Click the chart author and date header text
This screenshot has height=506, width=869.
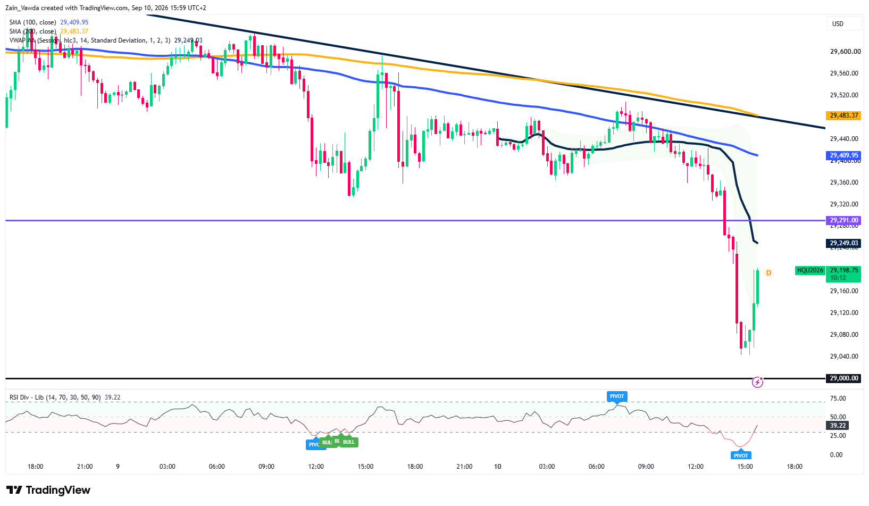click(107, 8)
